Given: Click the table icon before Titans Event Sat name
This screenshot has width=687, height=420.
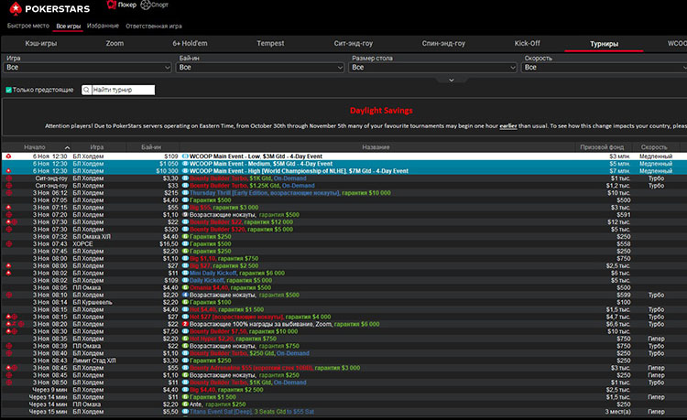Looking at the screenshot, I should (x=185, y=412).
